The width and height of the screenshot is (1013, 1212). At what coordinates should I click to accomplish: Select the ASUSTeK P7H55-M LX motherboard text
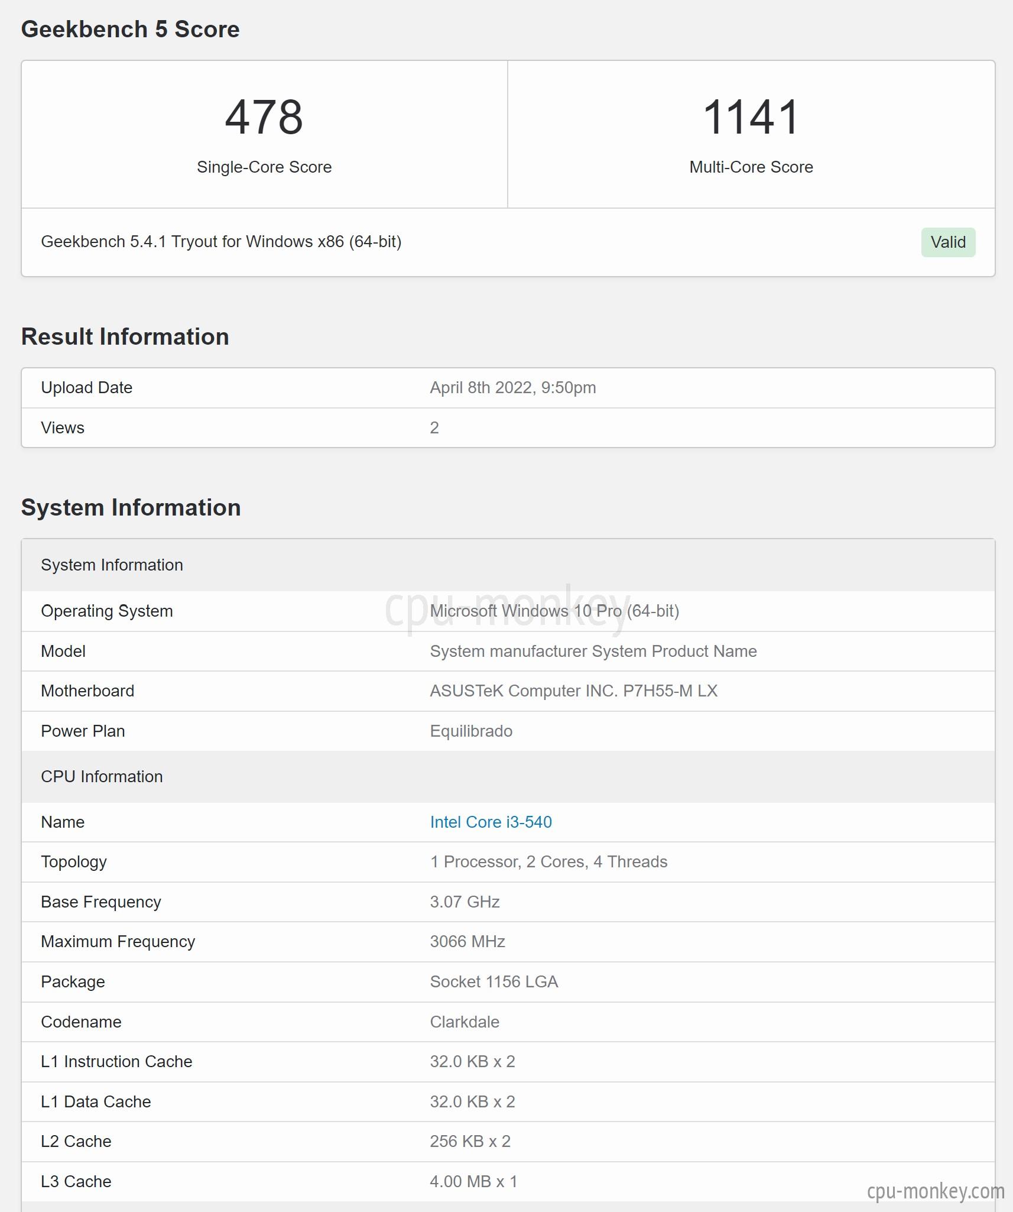[x=573, y=691]
